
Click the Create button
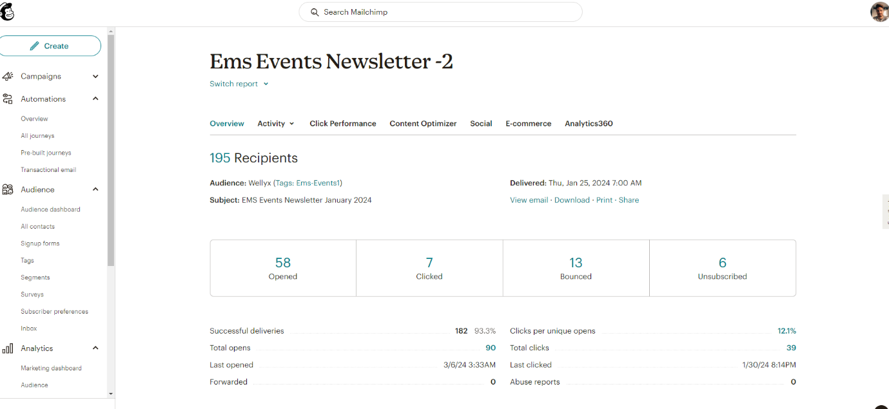(x=50, y=46)
